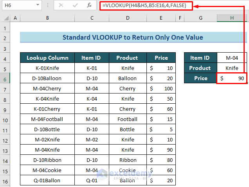
Task: Select column C header
Action: point(92,18)
